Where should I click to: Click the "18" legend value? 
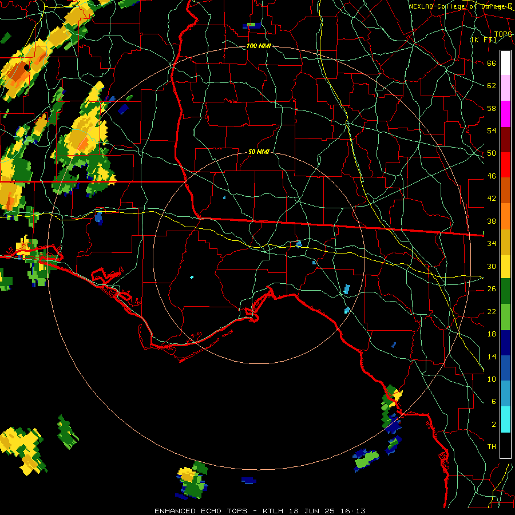pos(492,334)
